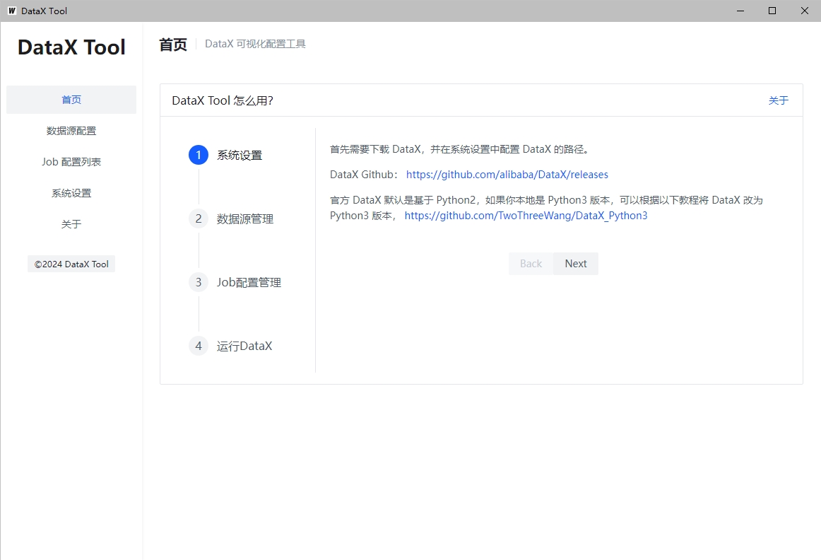Click the 首页 page heading
821x560 pixels.
173,45
